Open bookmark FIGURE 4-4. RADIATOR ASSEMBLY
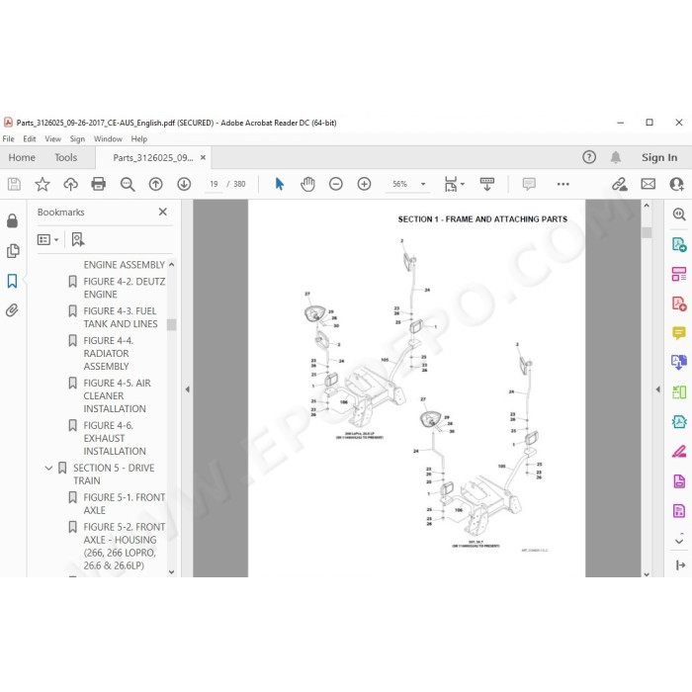692x692 pixels. (x=108, y=354)
